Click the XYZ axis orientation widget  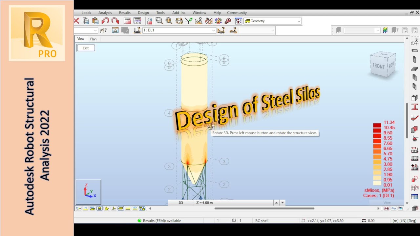click(x=89, y=192)
